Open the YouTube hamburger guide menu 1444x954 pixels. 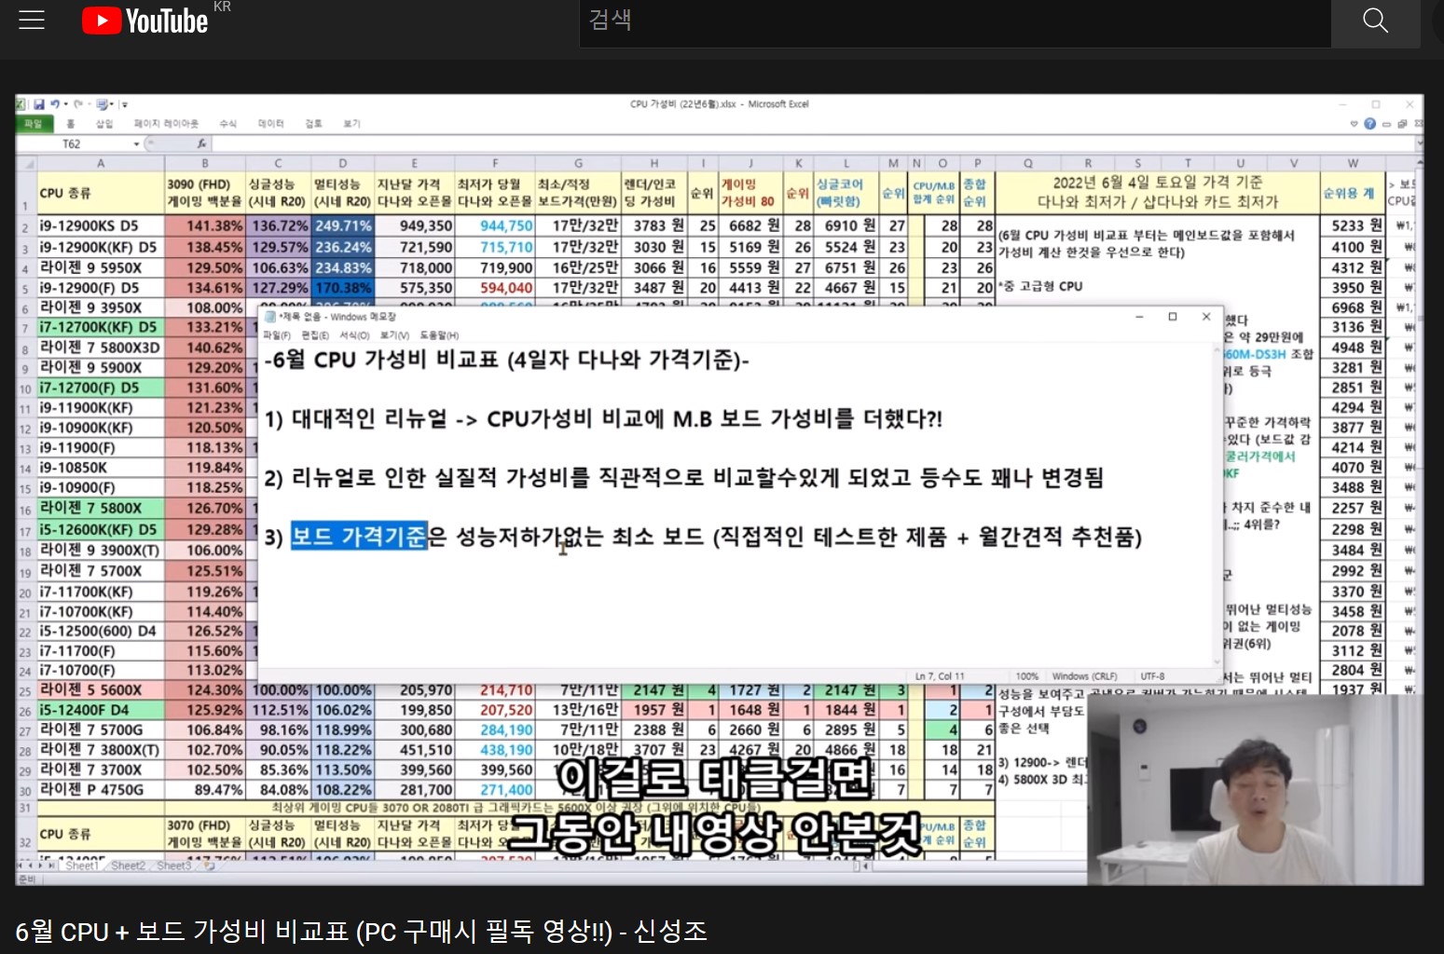tap(32, 20)
